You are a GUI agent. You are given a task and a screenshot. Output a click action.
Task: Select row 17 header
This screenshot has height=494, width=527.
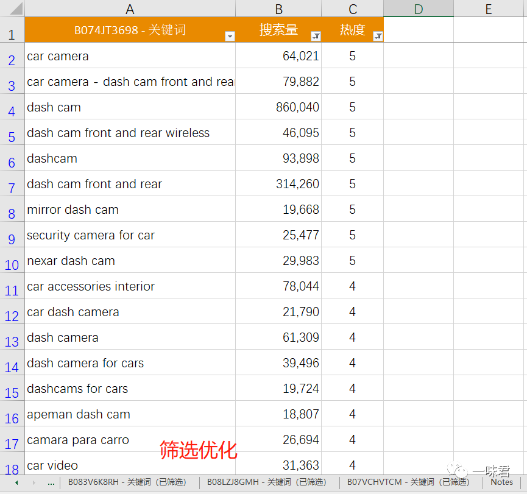(x=12, y=439)
